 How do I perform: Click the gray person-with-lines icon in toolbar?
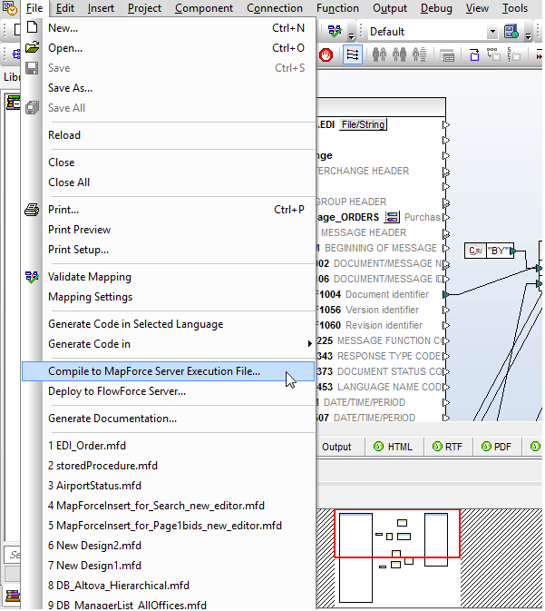(x=419, y=55)
